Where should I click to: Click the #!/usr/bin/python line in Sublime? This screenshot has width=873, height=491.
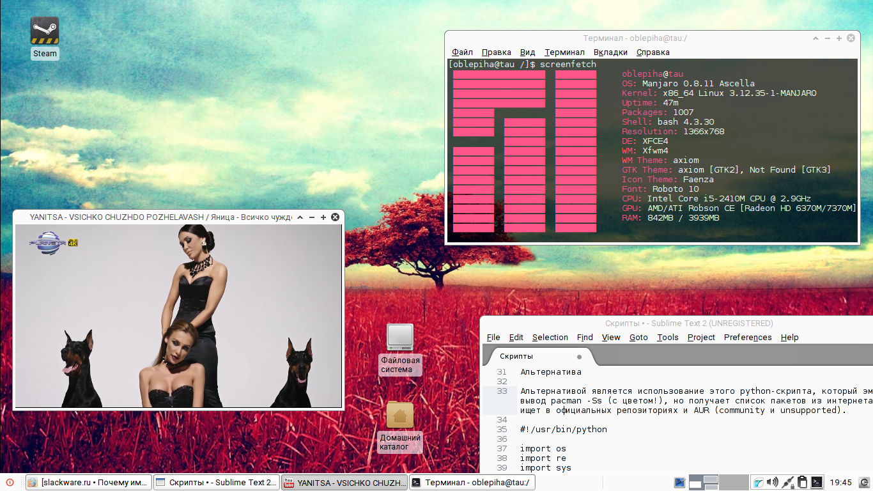coord(564,430)
